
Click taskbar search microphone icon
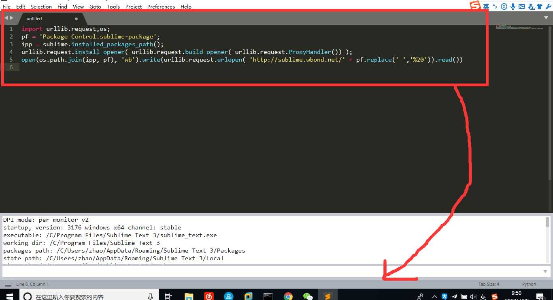click(x=150, y=296)
